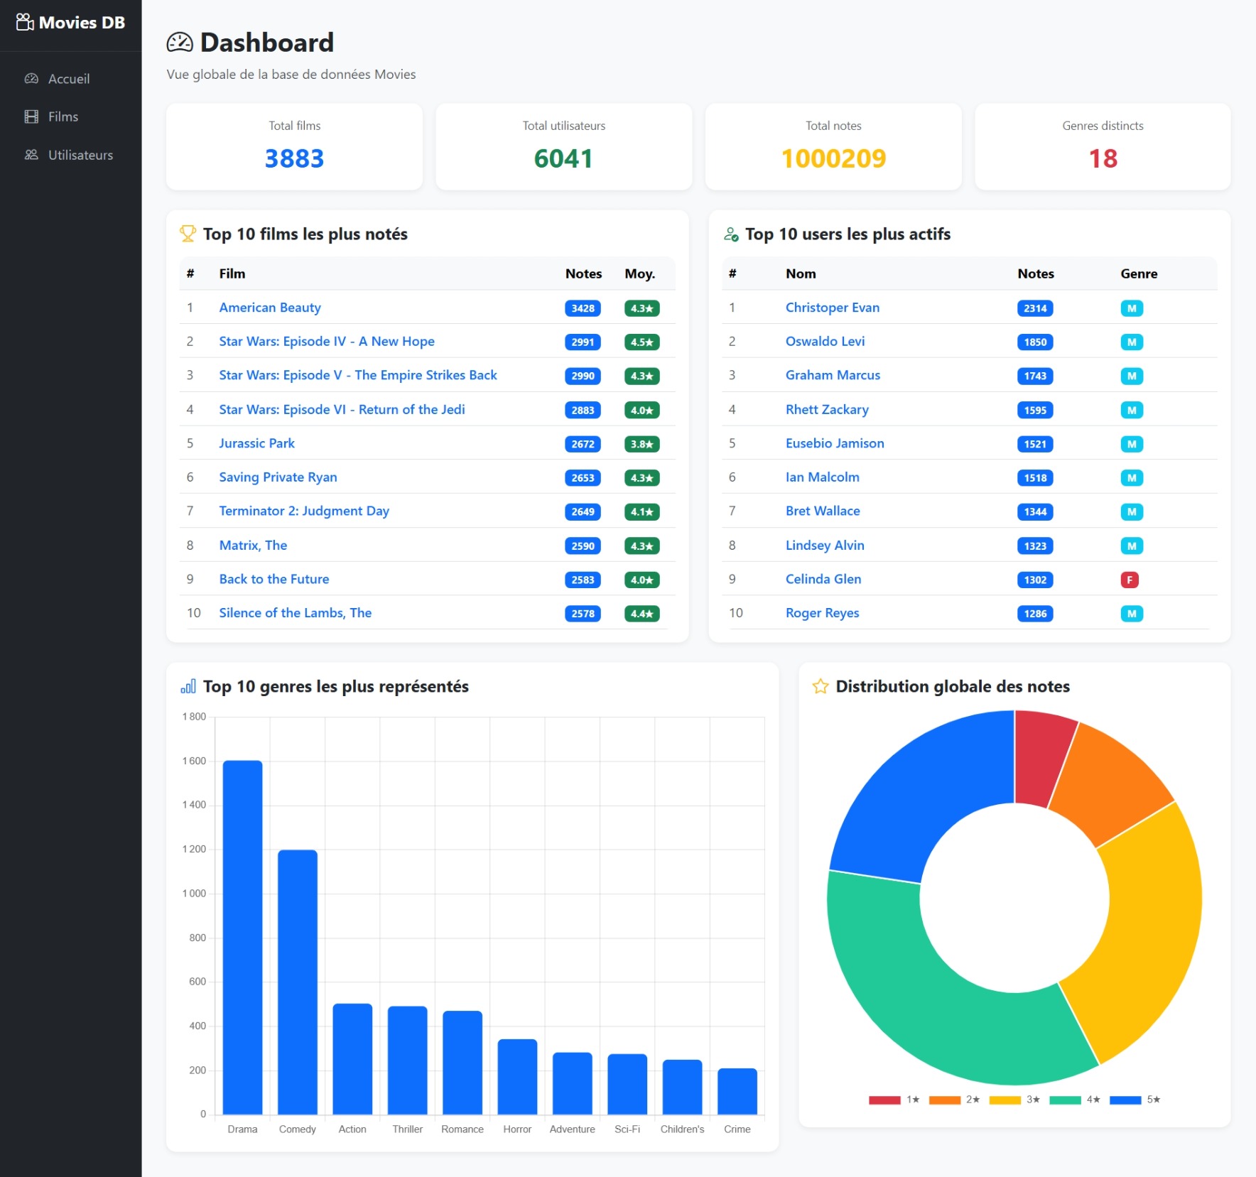1256x1177 pixels.
Task: Click the star icon beside Distribution globale
Action: coord(821,686)
